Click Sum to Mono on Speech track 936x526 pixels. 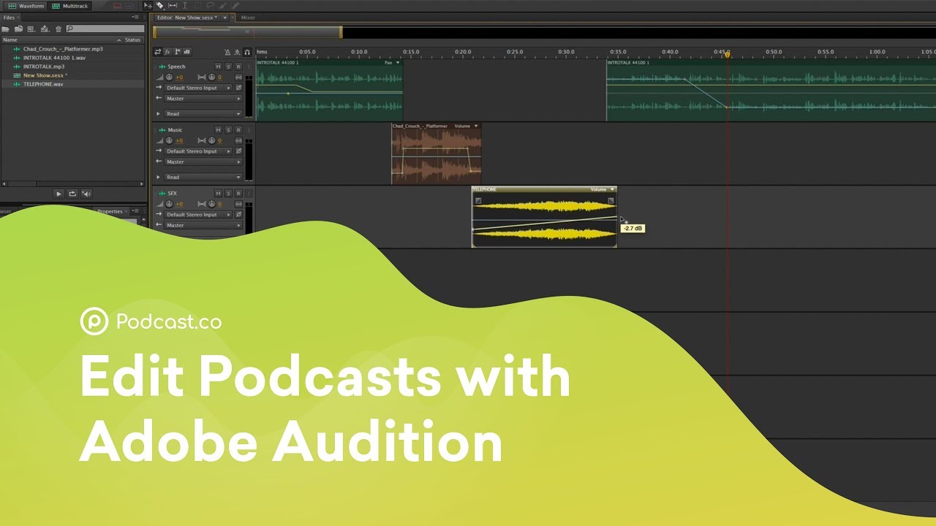[x=238, y=77]
